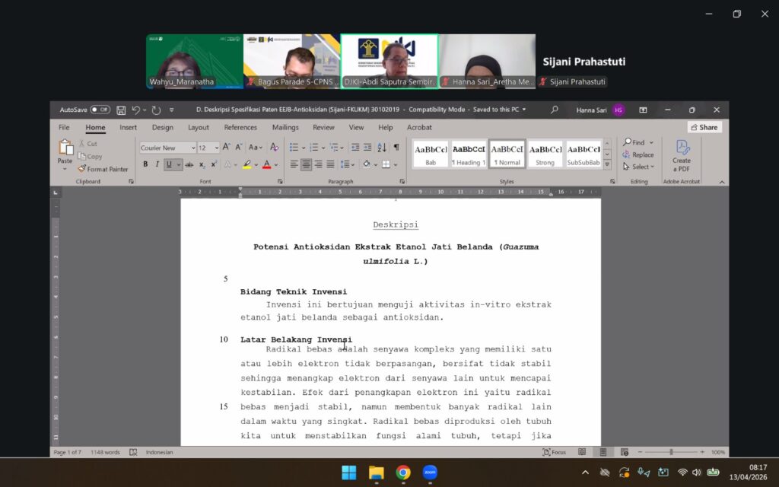Expand the Styles gallery more arrow
779x487 pixels.
[x=607, y=165]
